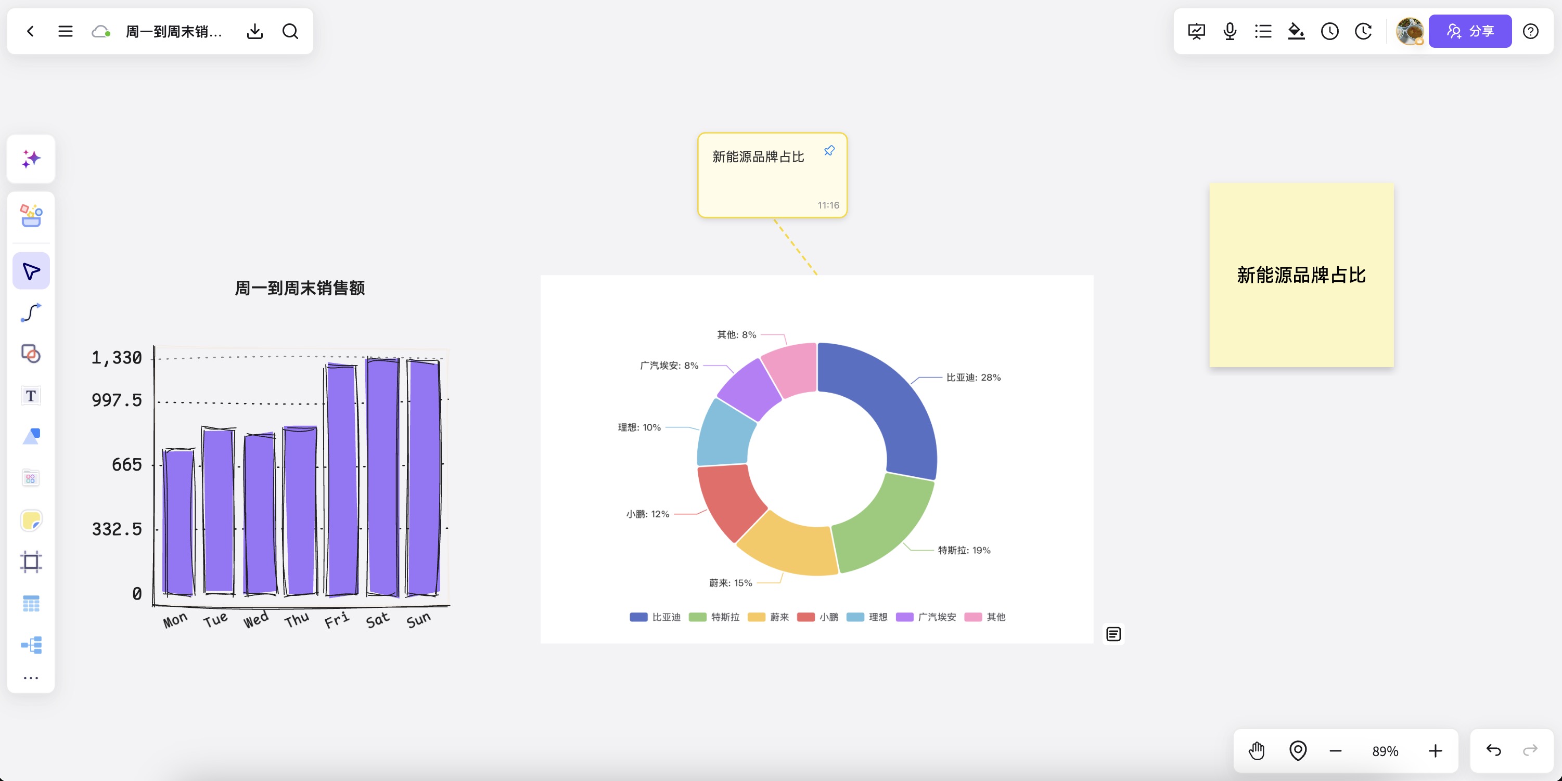This screenshot has height=781, width=1562.
Task: Open the zoom level 89% menu
Action: click(1385, 751)
